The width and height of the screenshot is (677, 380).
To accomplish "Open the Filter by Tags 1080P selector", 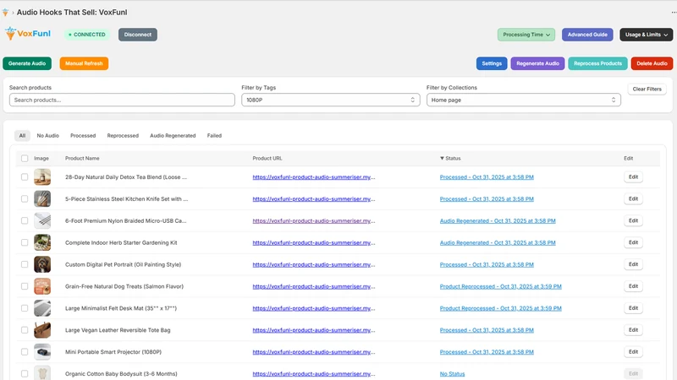I will pyautogui.click(x=330, y=100).
